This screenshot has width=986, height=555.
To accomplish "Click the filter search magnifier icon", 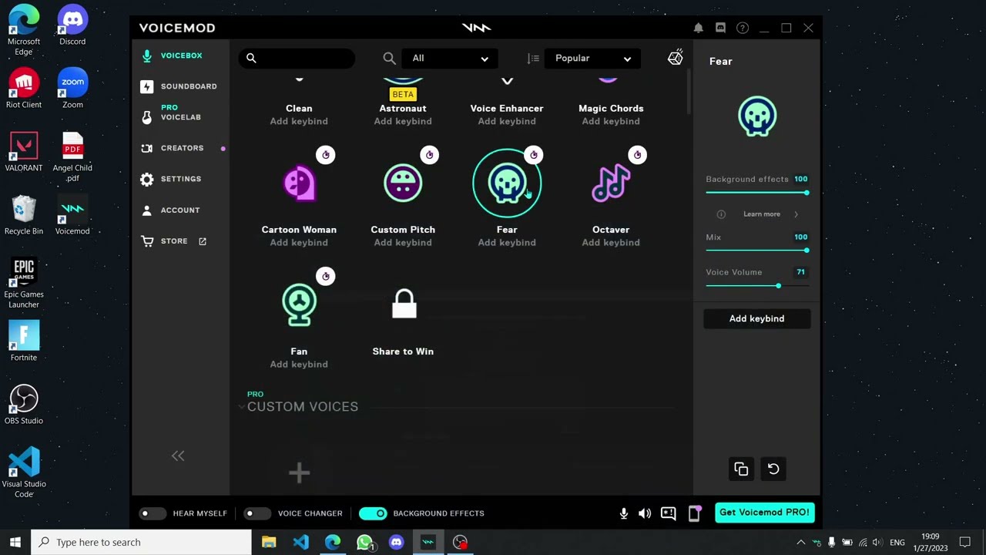I will click(x=389, y=58).
